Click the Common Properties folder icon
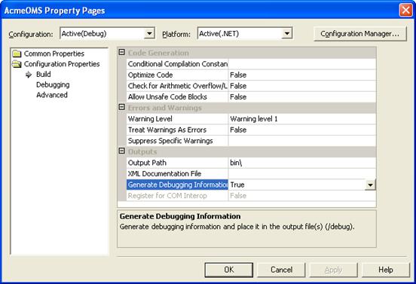 click(x=17, y=53)
